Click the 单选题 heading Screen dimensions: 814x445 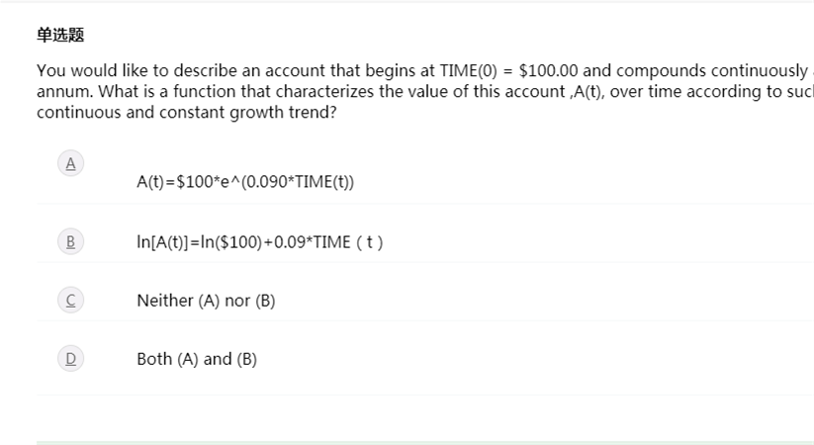click(x=60, y=35)
